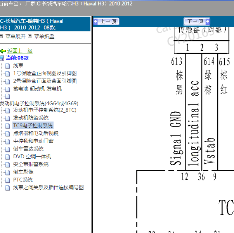Click document icon beside 线束
The height and width of the screenshot is (233, 234).
pyautogui.click(x=8, y=66)
